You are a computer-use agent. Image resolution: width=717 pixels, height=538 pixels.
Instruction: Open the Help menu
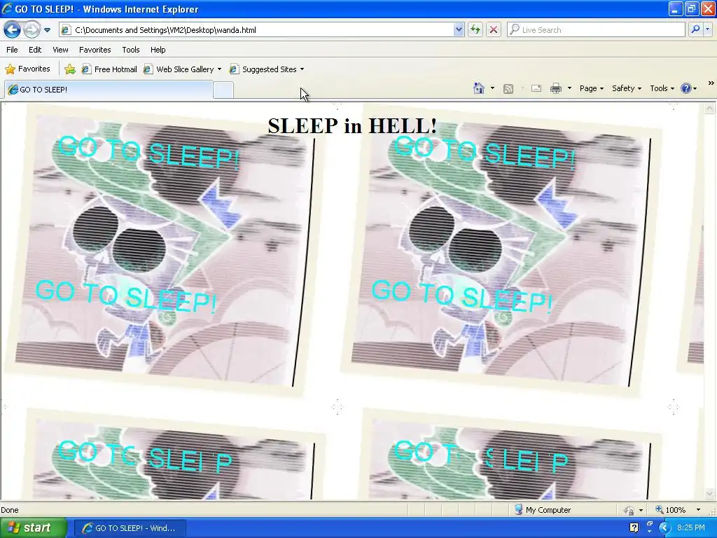click(158, 50)
